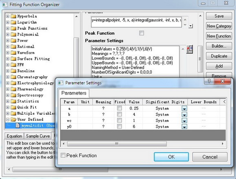Click the Baseline folder icon
Screen dimensions: 236x179
(x=13, y=71)
